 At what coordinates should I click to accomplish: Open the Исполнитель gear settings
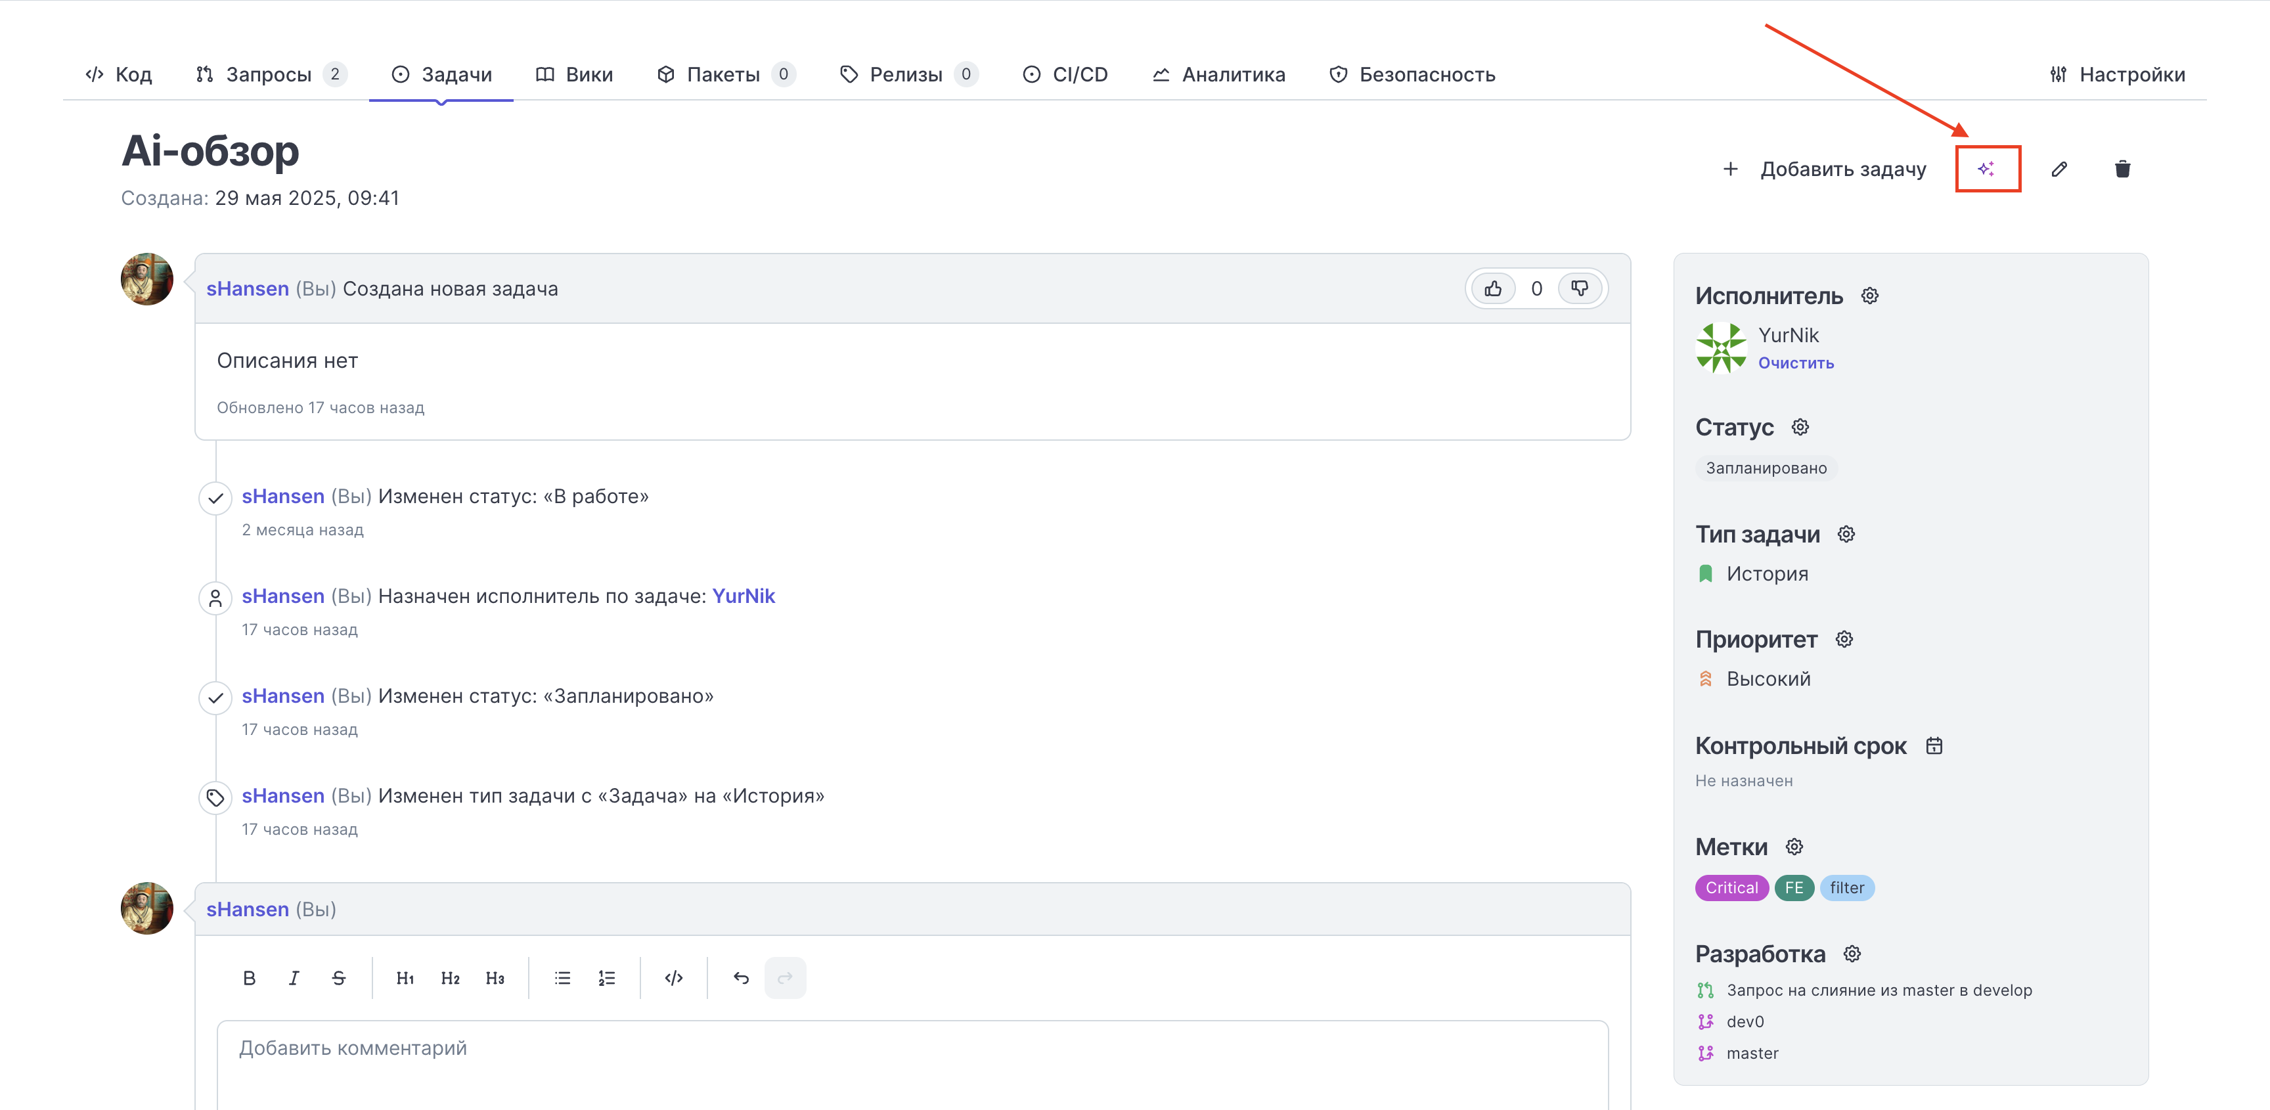pyautogui.click(x=1870, y=296)
